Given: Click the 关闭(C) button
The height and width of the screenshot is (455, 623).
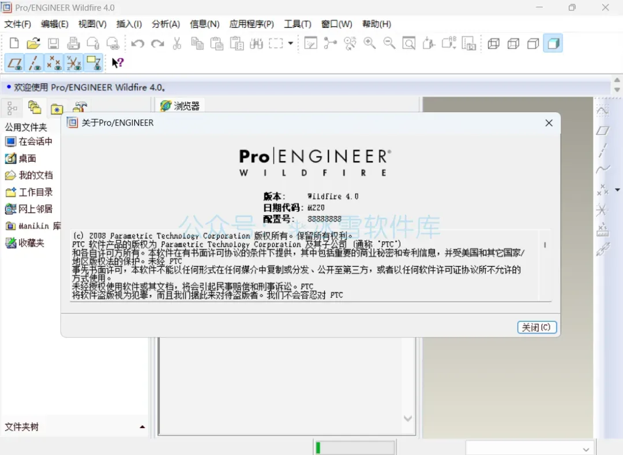Looking at the screenshot, I should [x=537, y=327].
